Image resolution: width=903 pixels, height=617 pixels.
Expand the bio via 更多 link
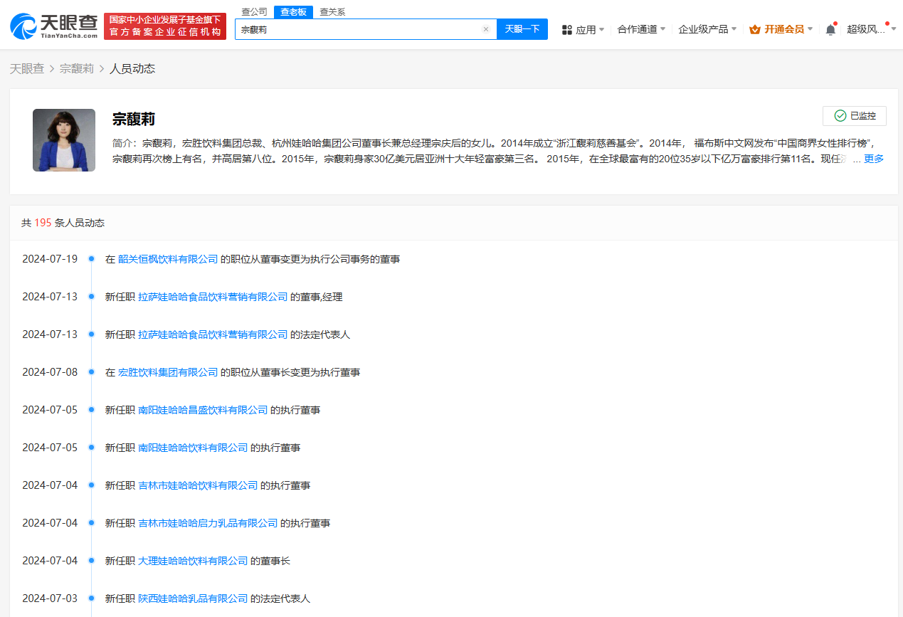click(874, 158)
